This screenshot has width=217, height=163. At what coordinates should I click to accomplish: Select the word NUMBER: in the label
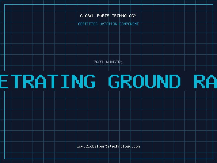[x=114, y=62]
